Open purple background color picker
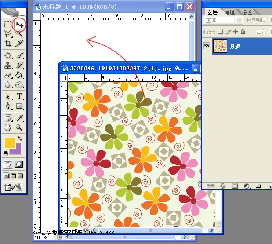This screenshot has width=272, height=244. pyautogui.click(x=19, y=150)
